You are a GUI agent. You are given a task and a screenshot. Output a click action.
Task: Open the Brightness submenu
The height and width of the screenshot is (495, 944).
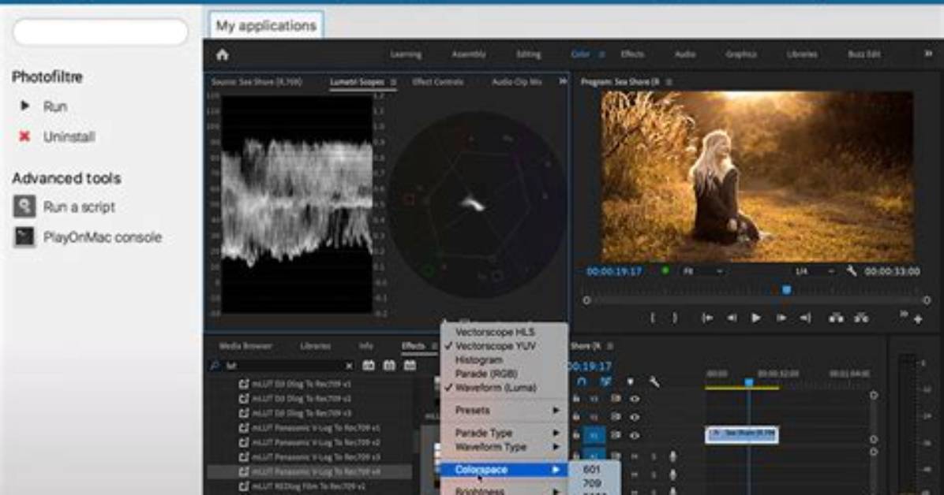[x=504, y=490]
